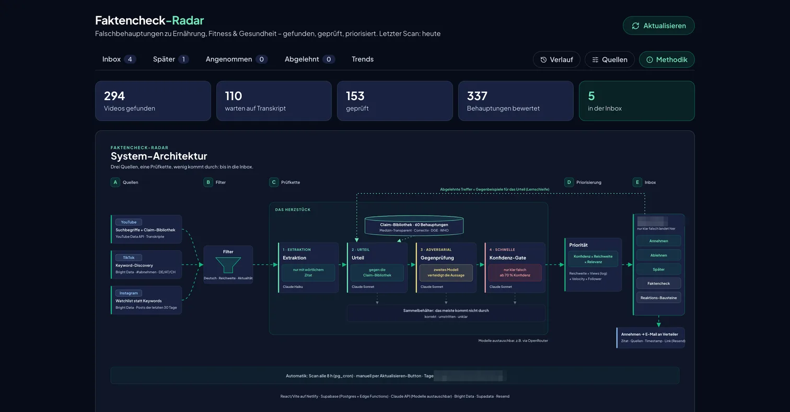Click the 110 warten auf Transkript card

point(274,101)
